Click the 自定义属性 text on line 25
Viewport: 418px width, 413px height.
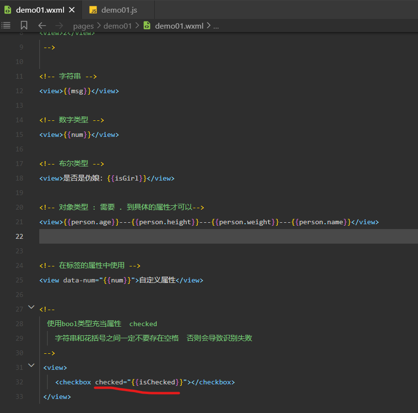(157, 280)
